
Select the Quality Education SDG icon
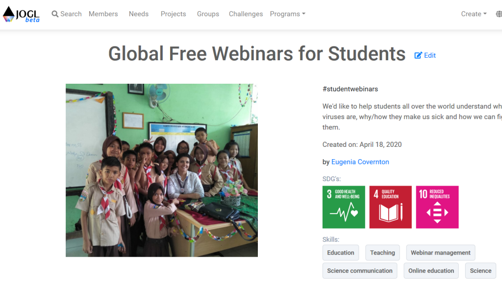pyautogui.click(x=390, y=207)
